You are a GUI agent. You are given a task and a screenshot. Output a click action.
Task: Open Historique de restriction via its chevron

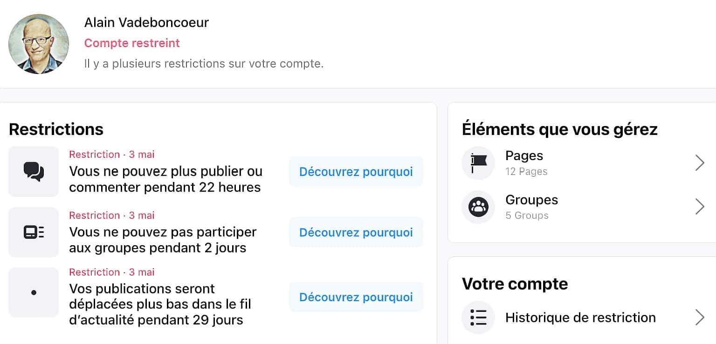point(699,317)
